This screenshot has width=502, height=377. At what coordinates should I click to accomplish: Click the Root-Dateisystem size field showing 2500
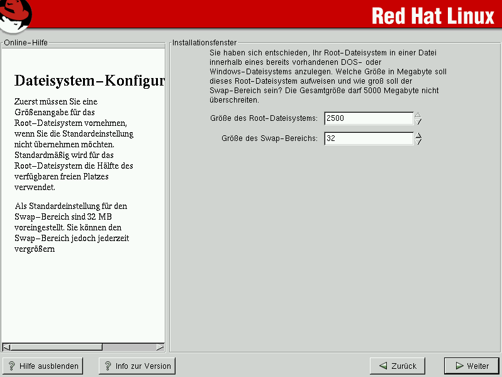368,118
